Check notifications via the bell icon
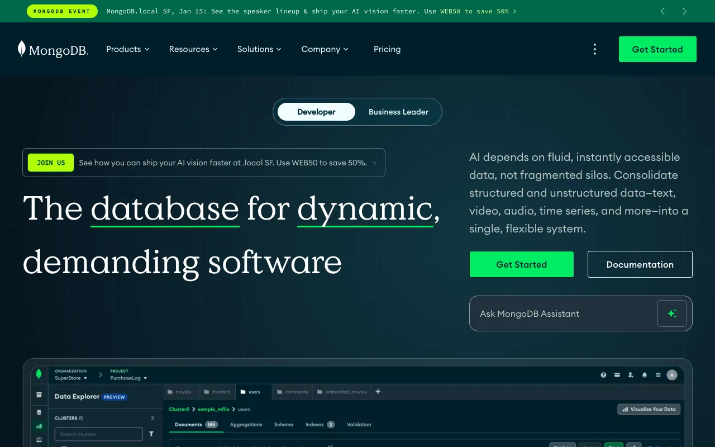 [x=644, y=375]
